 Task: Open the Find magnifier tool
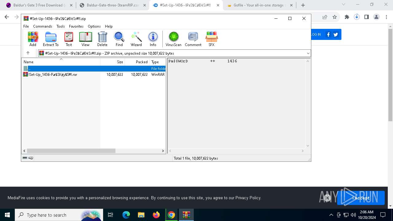coord(119,39)
